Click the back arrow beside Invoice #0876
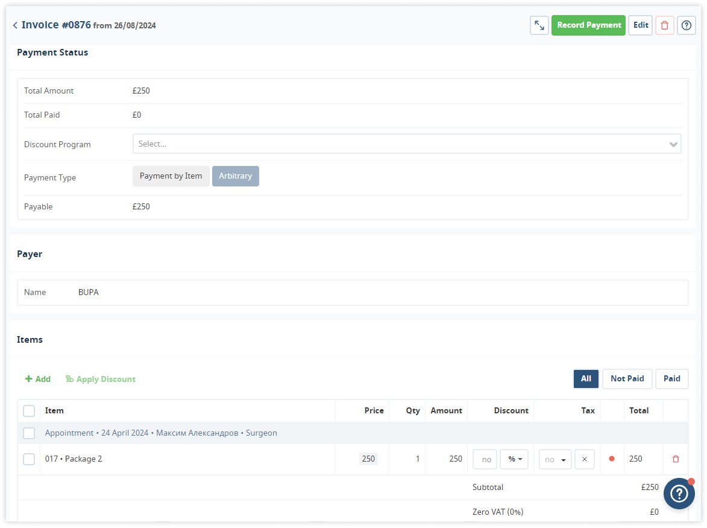The height and width of the screenshot is (528, 707). 15,25
